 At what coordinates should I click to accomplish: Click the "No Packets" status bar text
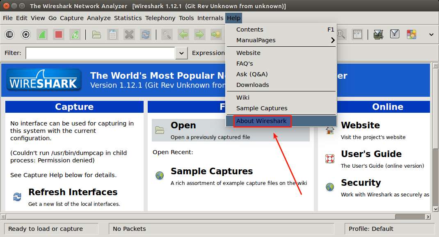(x=129, y=229)
